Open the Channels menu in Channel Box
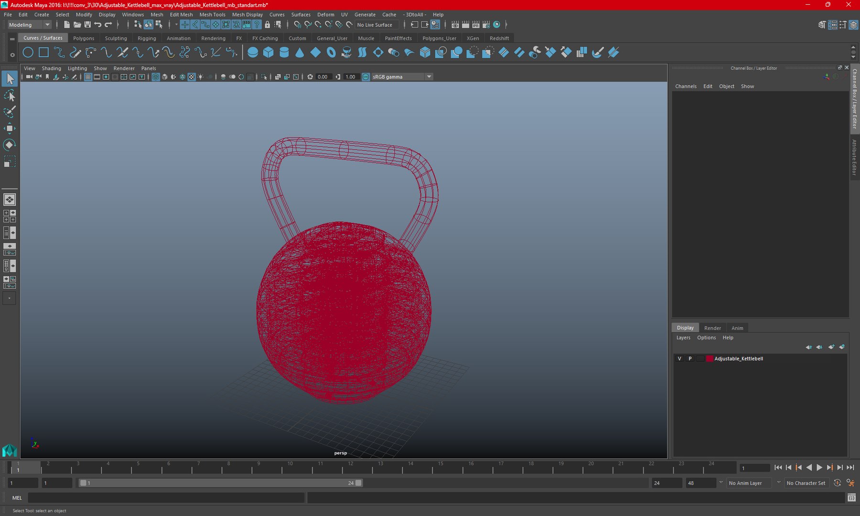860x516 pixels. tap(686, 86)
